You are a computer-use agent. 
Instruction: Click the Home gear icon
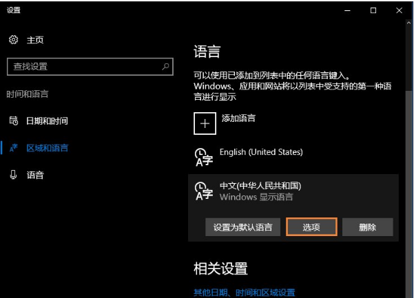13,40
